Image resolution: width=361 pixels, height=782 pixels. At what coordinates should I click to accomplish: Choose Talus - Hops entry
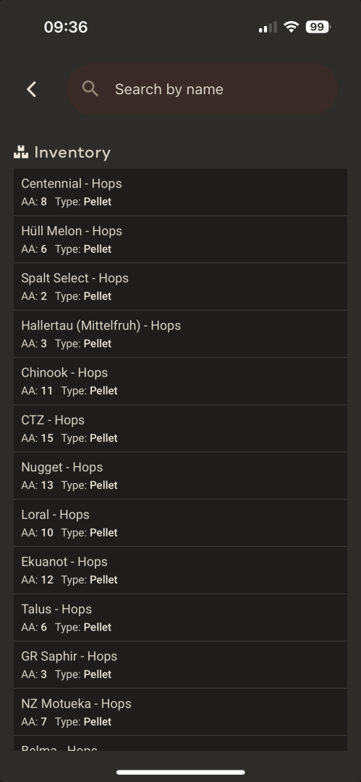coord(181,618)
